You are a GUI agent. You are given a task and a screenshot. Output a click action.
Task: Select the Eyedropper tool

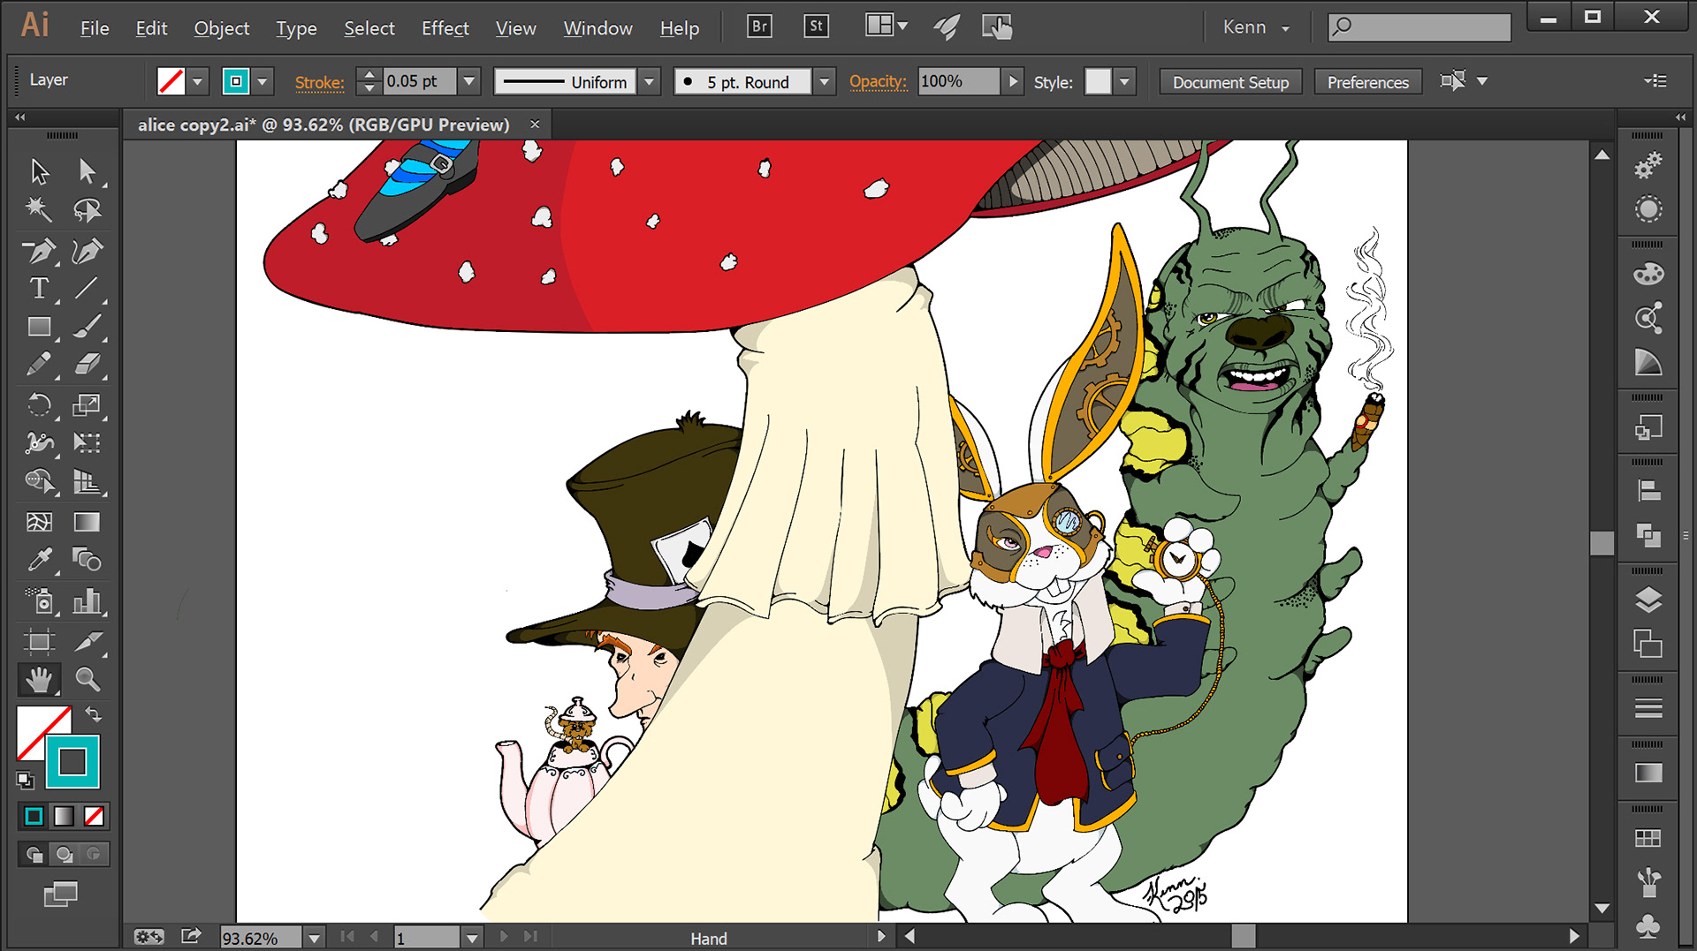coord(39,560)
